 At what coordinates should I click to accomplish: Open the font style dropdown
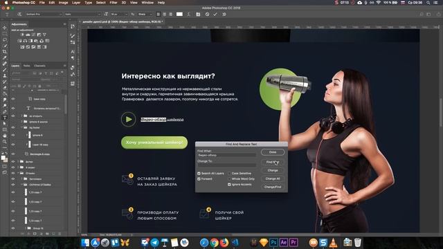(82, 14)
